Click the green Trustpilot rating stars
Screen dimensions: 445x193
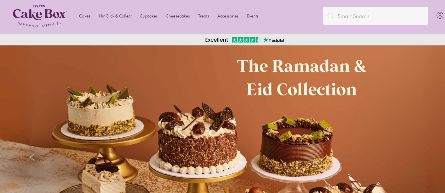pos(246,40)
